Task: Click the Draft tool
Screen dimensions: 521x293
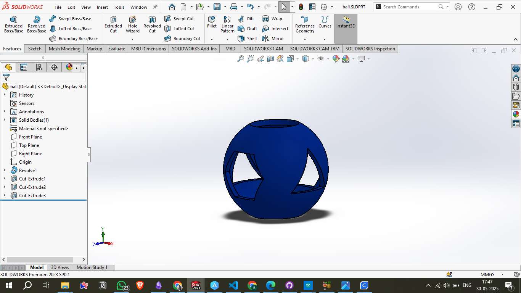Action: (247, 29)
